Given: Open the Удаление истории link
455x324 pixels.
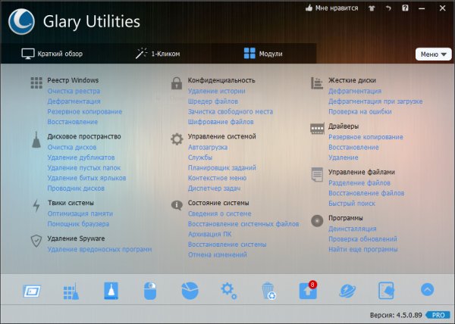Looking at the screenshot, I should [x=216, y=91].
